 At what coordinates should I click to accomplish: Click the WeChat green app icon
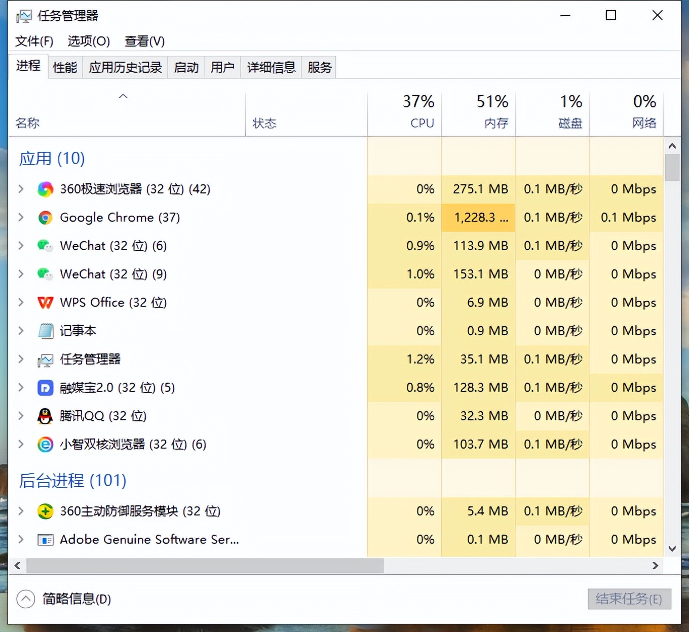tap(45, 246)
